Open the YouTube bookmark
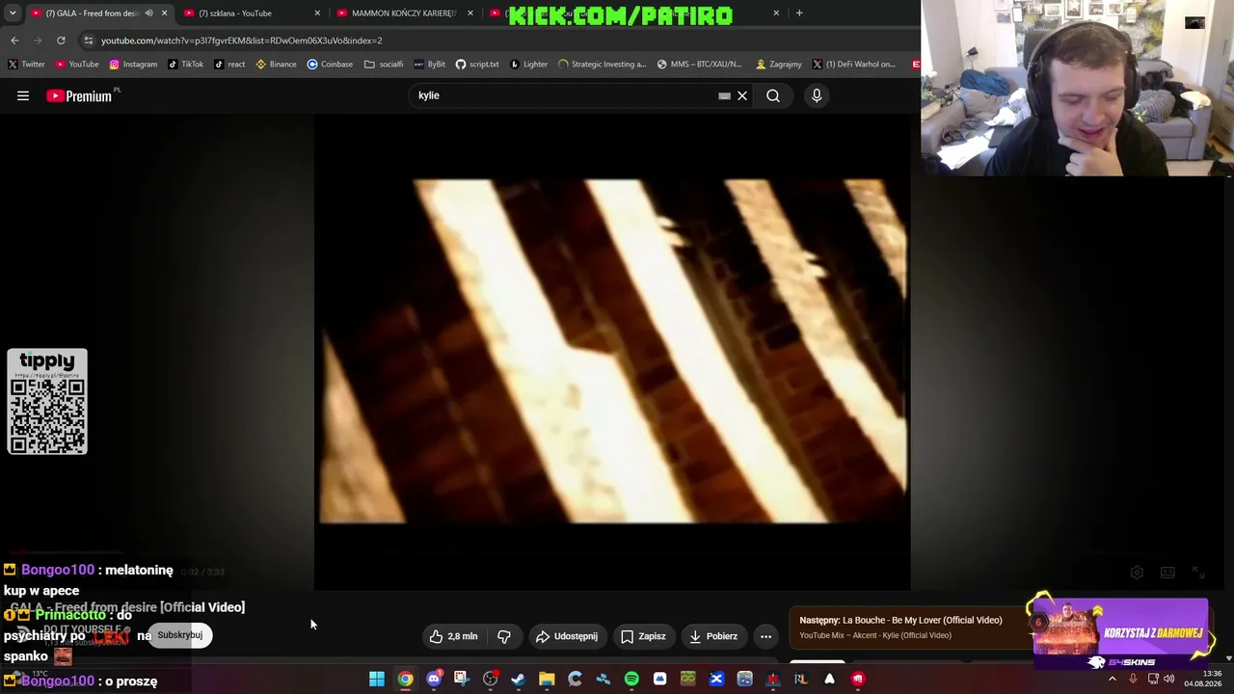This screenshot has width=1234, height=694. (77, 65)
